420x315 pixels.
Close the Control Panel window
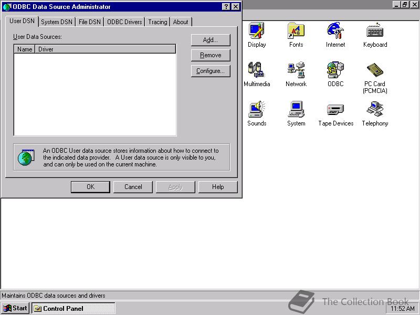414,4
